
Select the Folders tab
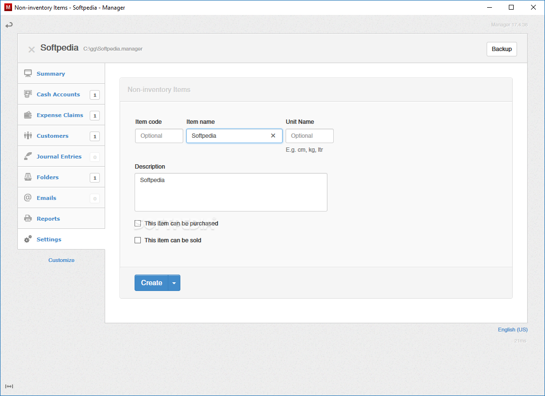[x=61, y=177]
